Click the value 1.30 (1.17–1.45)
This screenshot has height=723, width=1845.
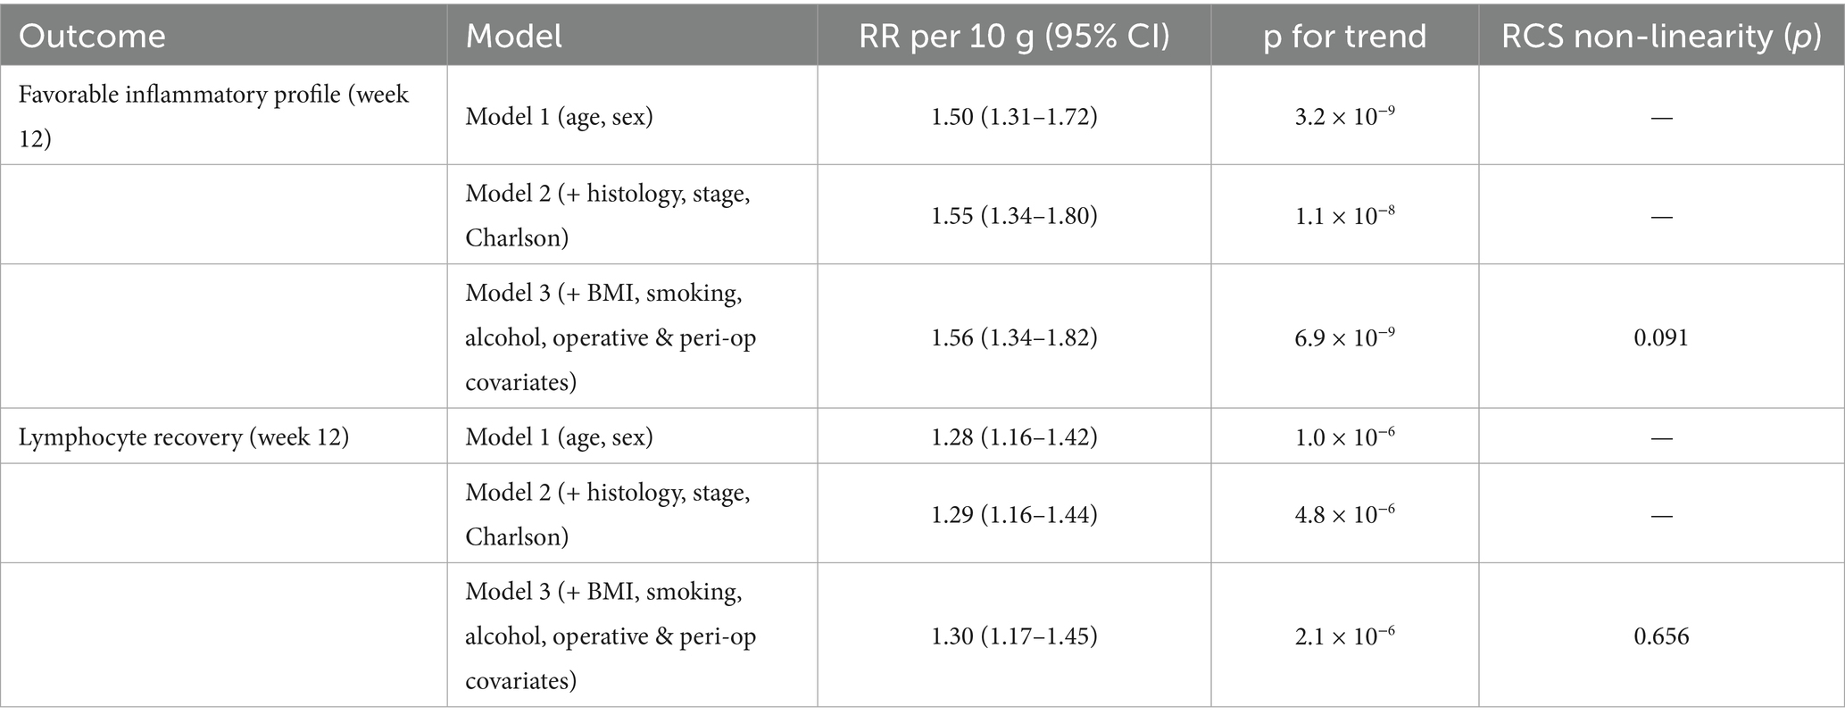pos(1014,636)
